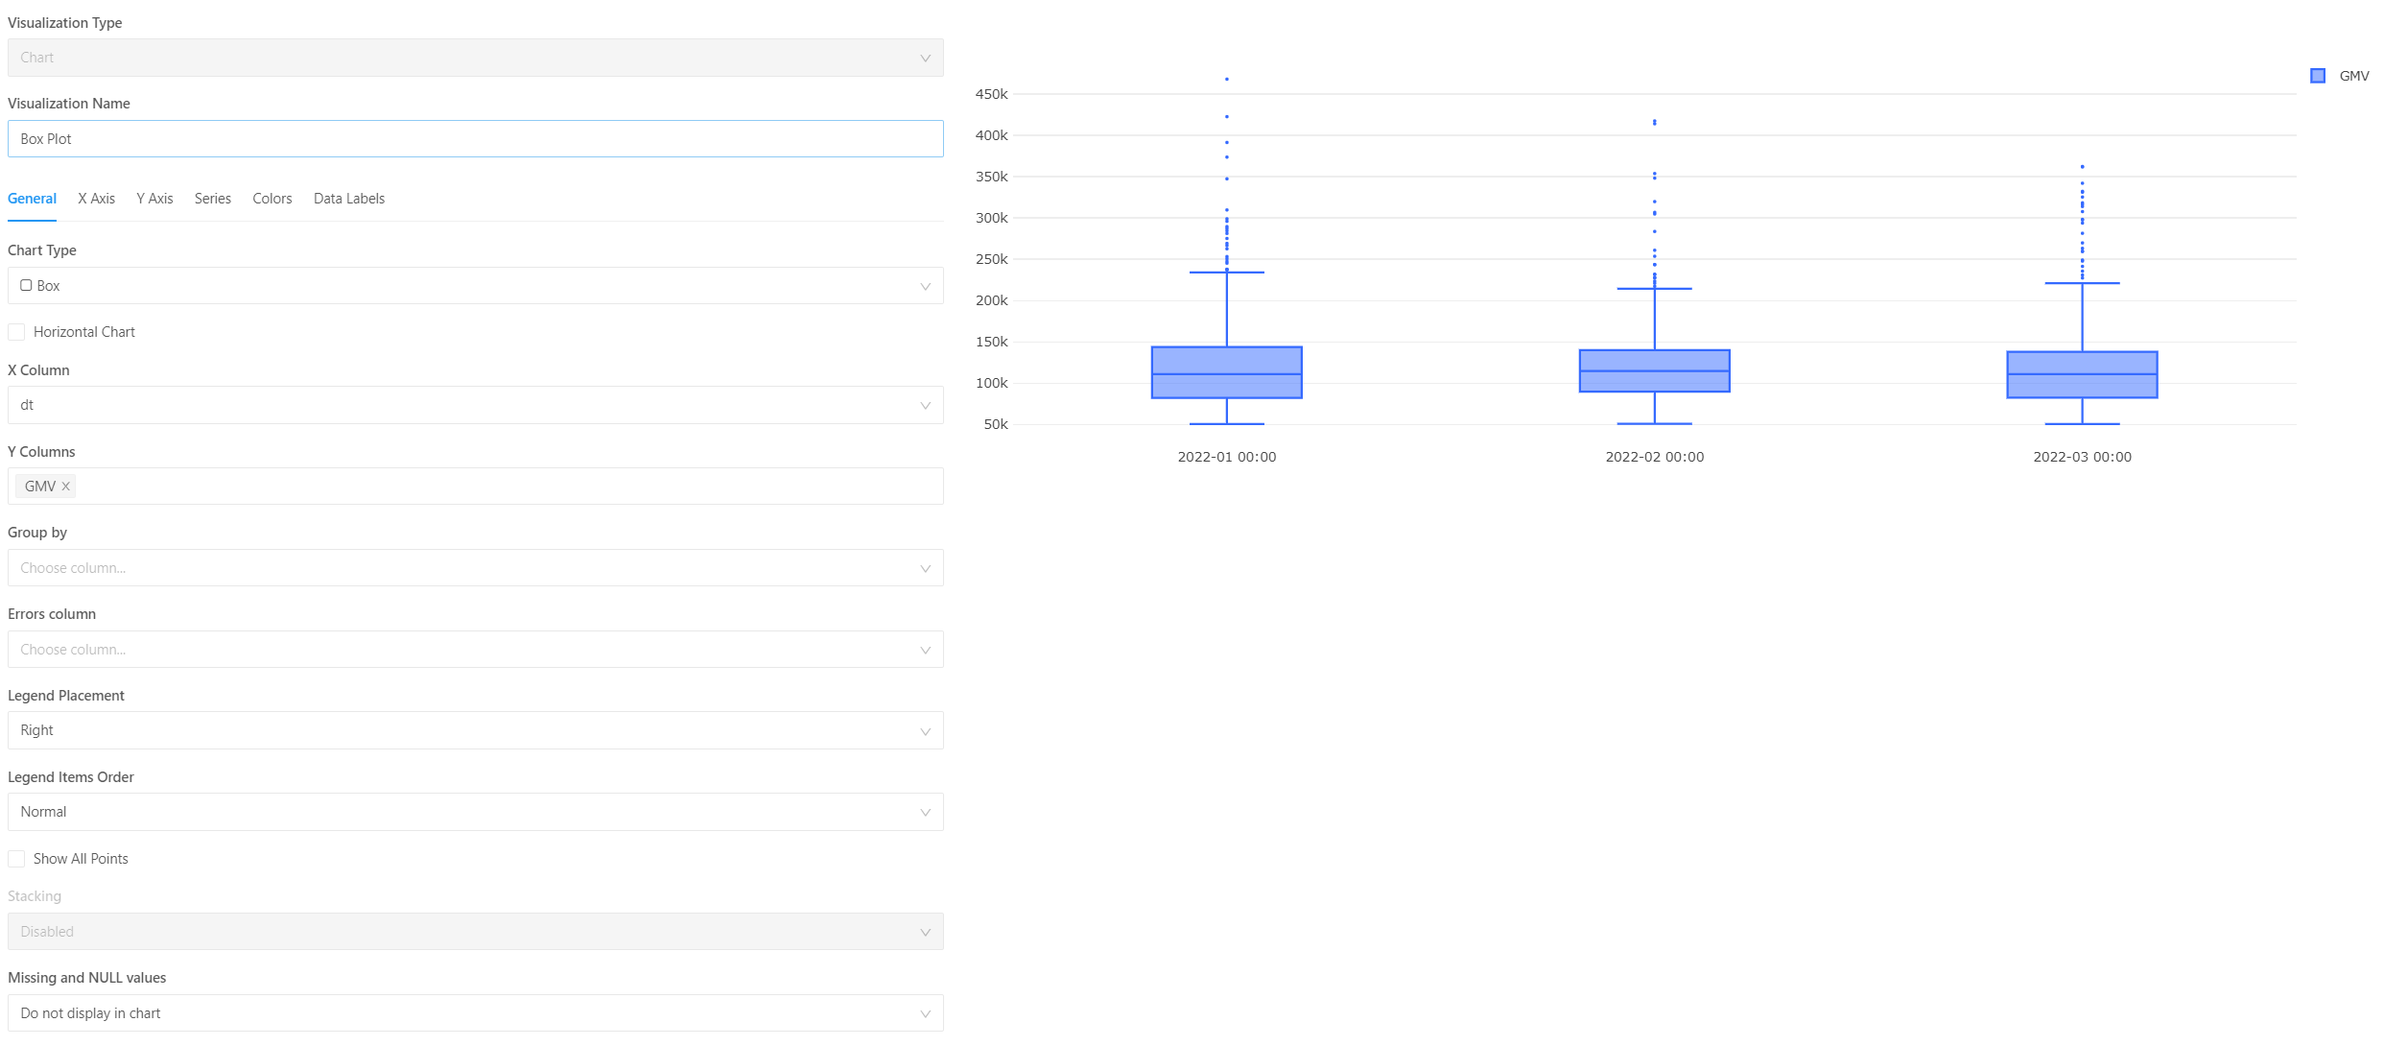Click the chevron arrow on Errors column field
The height and width of the screenshot is (1046, 2384).
click(925, 651)
